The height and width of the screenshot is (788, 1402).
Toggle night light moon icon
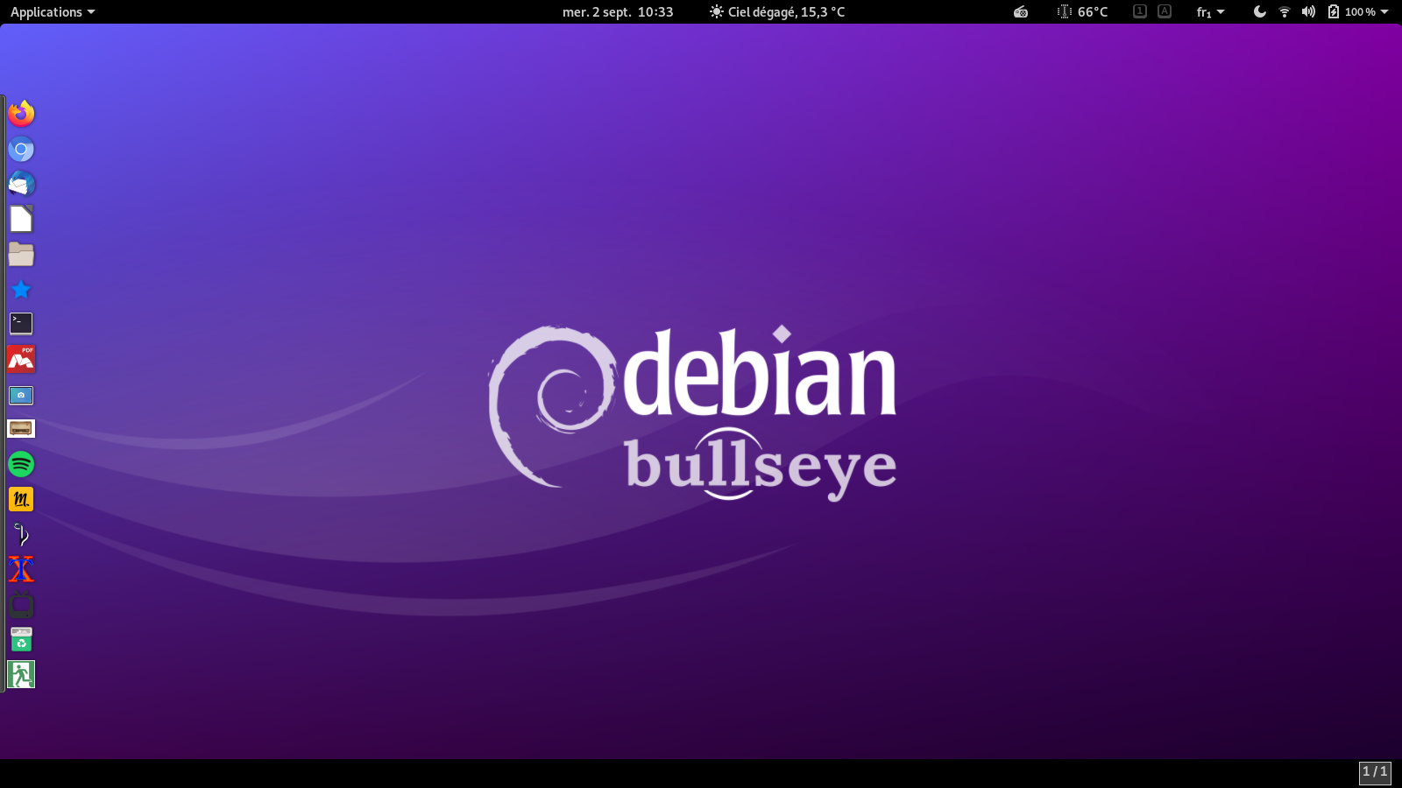[1259, 11]
